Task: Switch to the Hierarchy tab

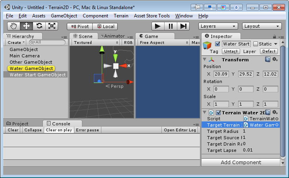Action: tap(23, 36)
